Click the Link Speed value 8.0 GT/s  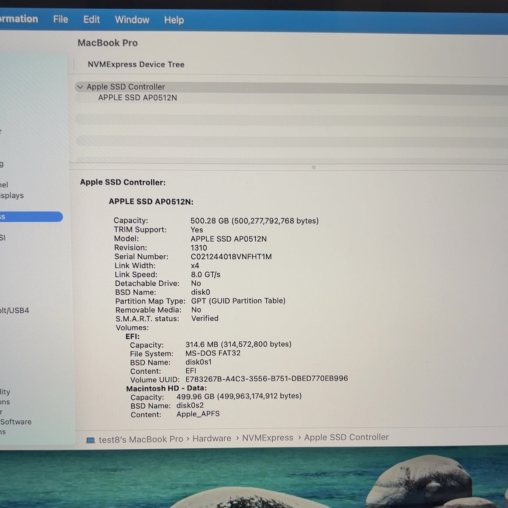pyautogui.click(x=206, y=274)
